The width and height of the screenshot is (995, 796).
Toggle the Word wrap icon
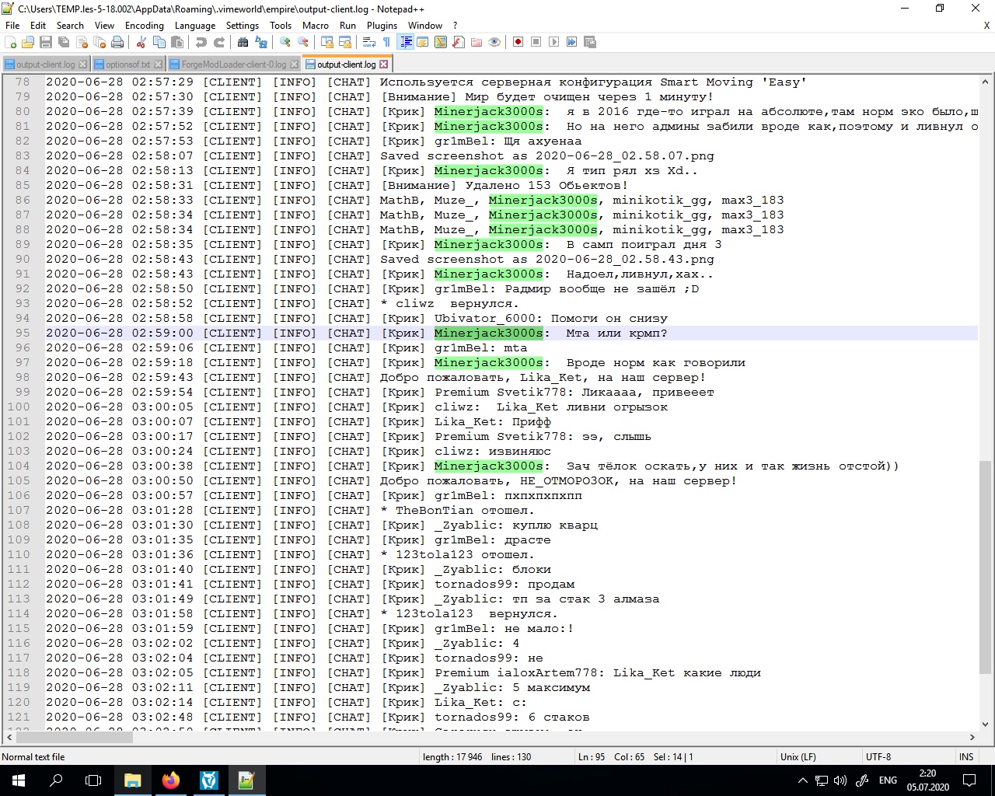point(369,42)
